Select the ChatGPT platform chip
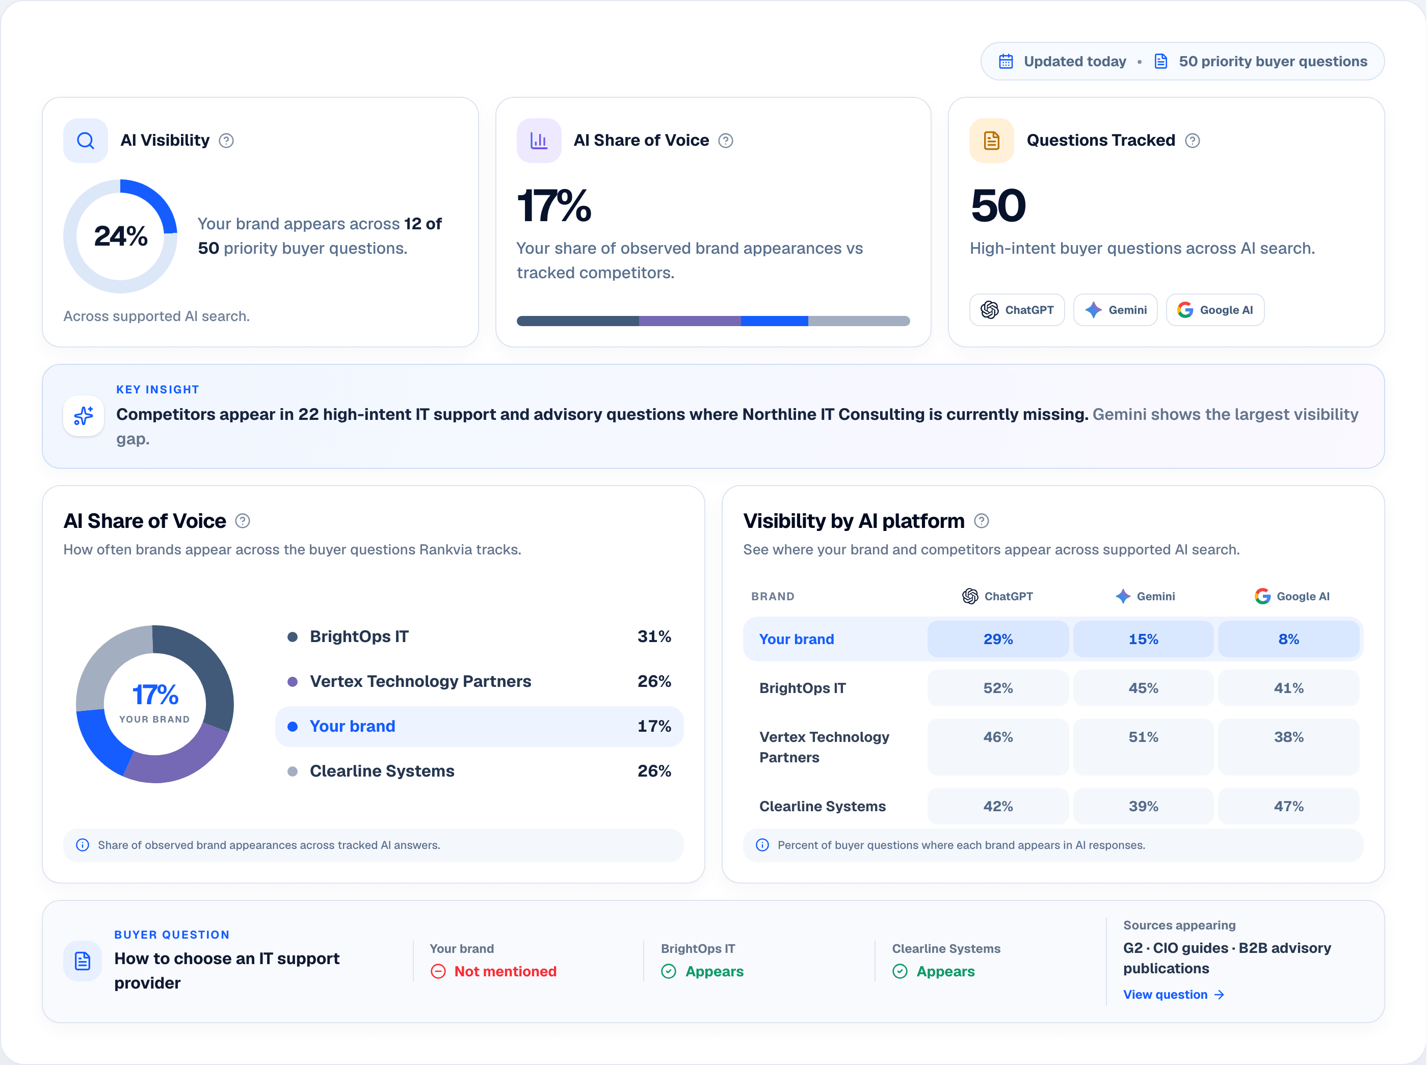Image resolution: width=1427 pixels, height=1065 pixels. pos(1017,310)
